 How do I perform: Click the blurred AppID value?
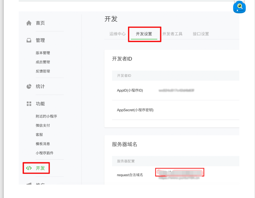tap(176, 90)
